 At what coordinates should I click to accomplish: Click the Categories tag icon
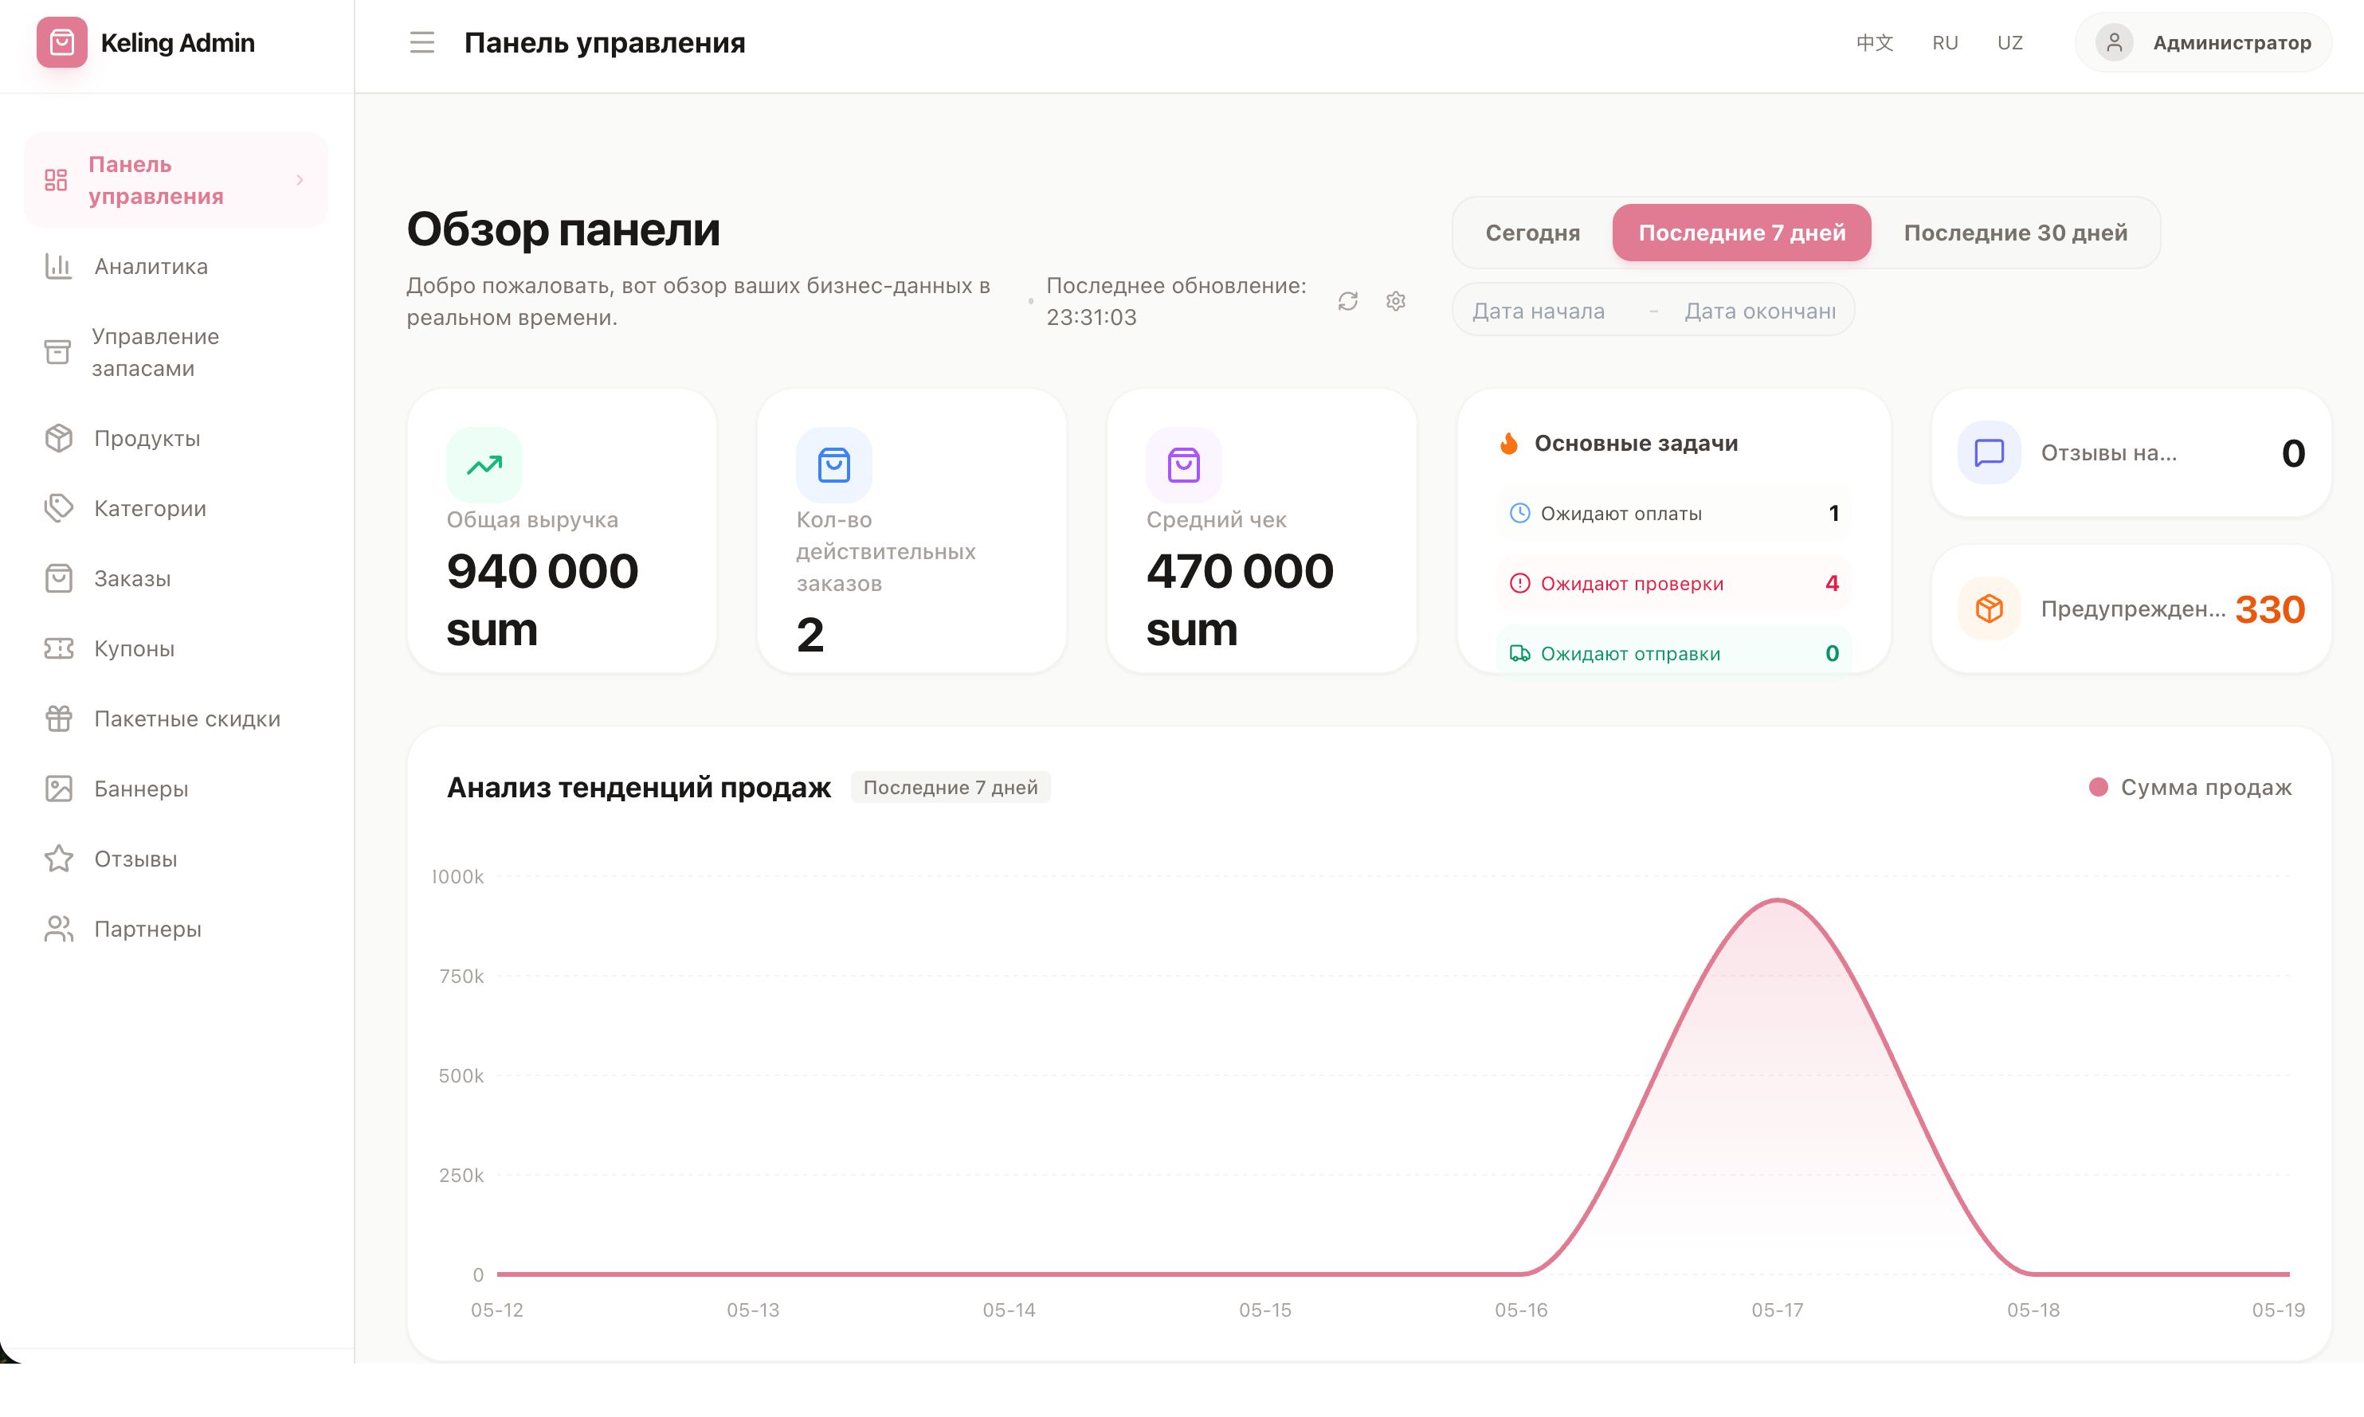pos(58,508)
